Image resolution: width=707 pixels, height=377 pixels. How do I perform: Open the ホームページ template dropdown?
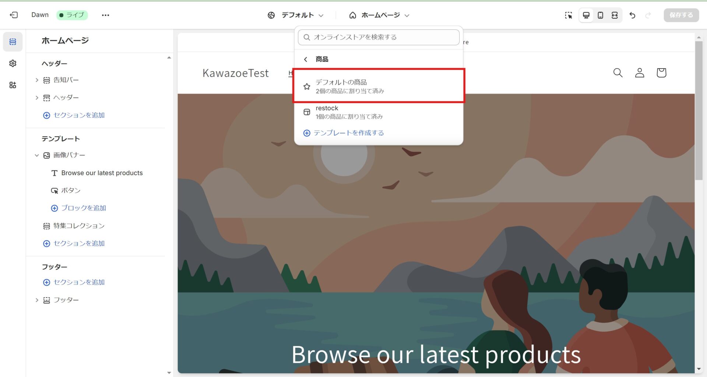coord(379,15)
